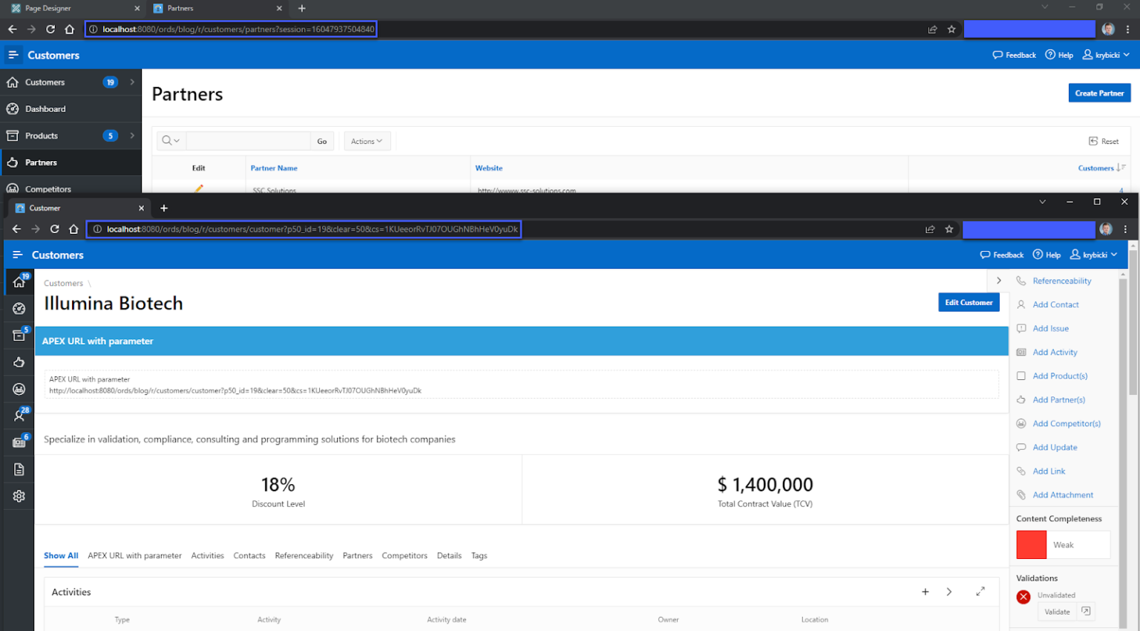Click the plus icon in Activities header
This screenshot has height=631, width=1140.
click(926, 592)
